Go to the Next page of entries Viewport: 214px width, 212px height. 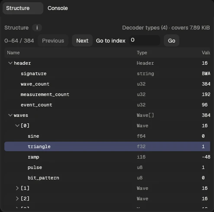[82, 41]
